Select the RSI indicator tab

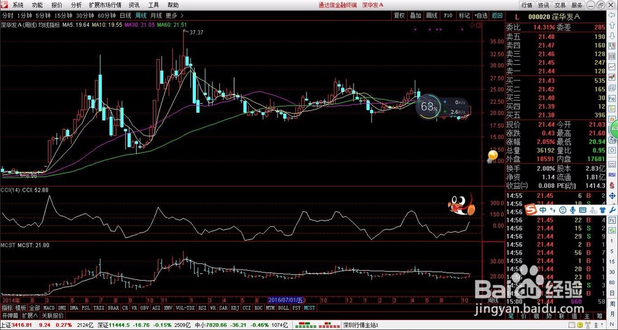[x=202, y=308]
